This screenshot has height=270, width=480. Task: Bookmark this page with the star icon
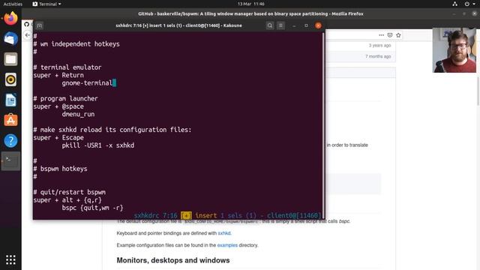[x=398, y=35]
